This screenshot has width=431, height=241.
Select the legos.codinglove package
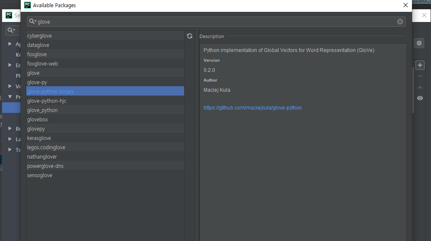[105, 148]
